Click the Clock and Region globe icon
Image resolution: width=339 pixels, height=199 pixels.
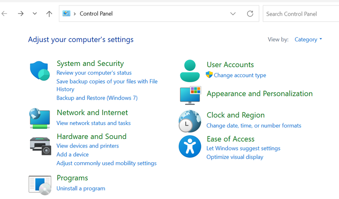click(x=189, y=121)
